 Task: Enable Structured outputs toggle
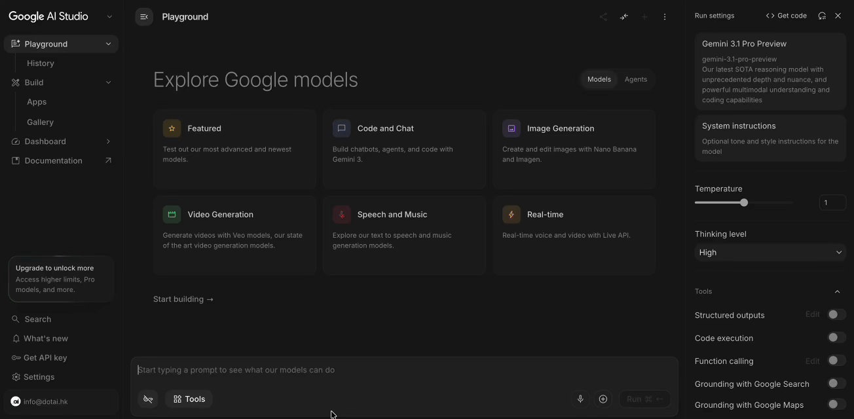pyautogui.click(x=836, y=315)
